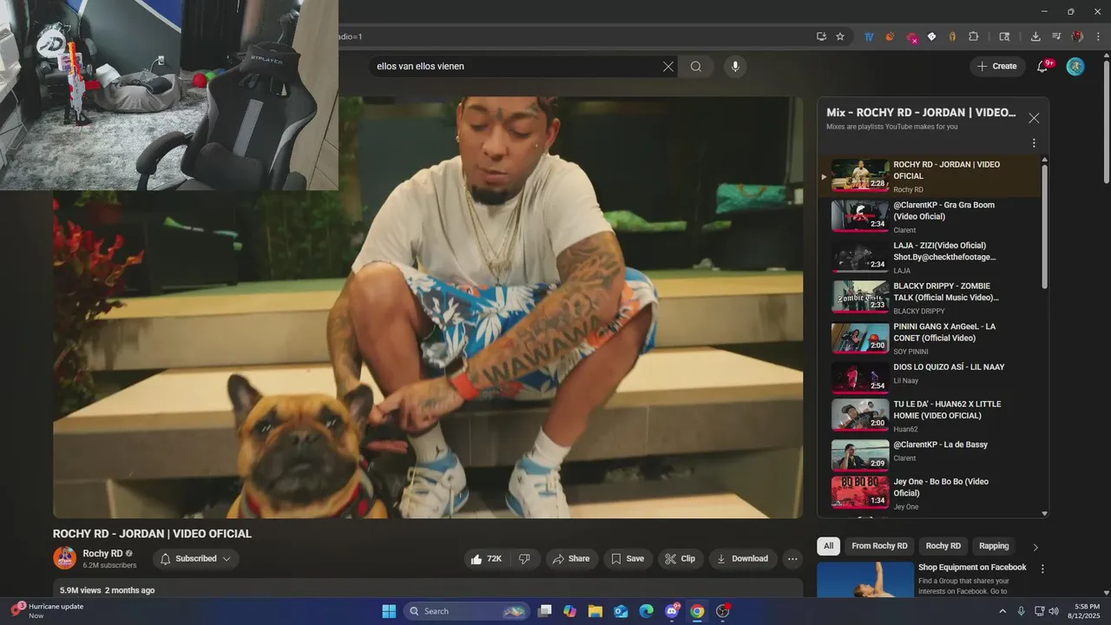Download the video
1111x625 pixels.
742,559
